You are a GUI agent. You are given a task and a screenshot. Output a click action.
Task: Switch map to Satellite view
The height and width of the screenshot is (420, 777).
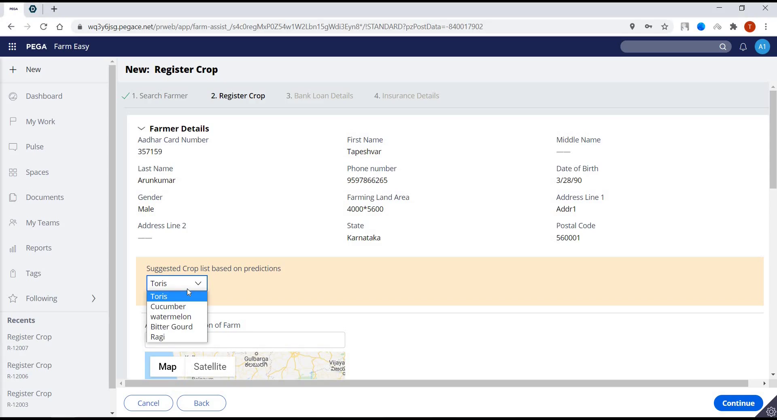[x=210, y=367]
